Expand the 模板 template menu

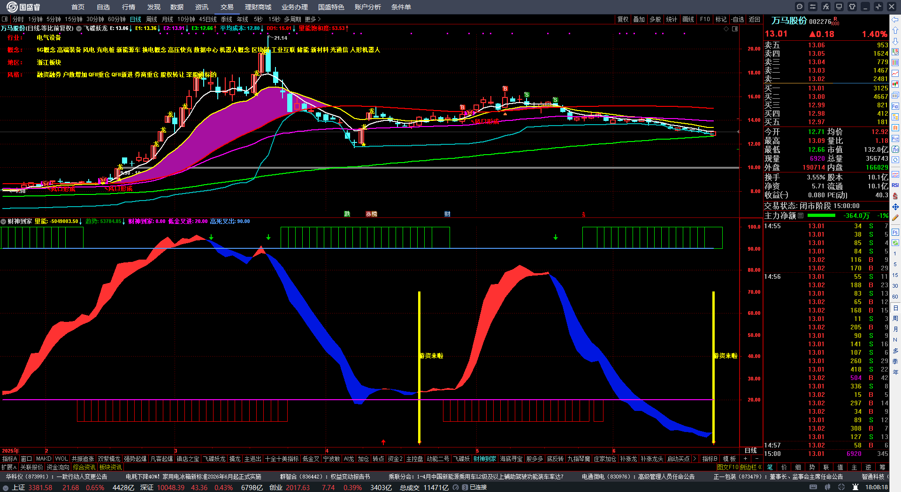point(729,459)
